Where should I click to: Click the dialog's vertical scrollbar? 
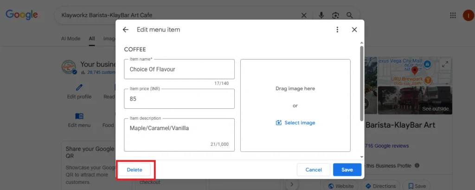coord(361,84)
